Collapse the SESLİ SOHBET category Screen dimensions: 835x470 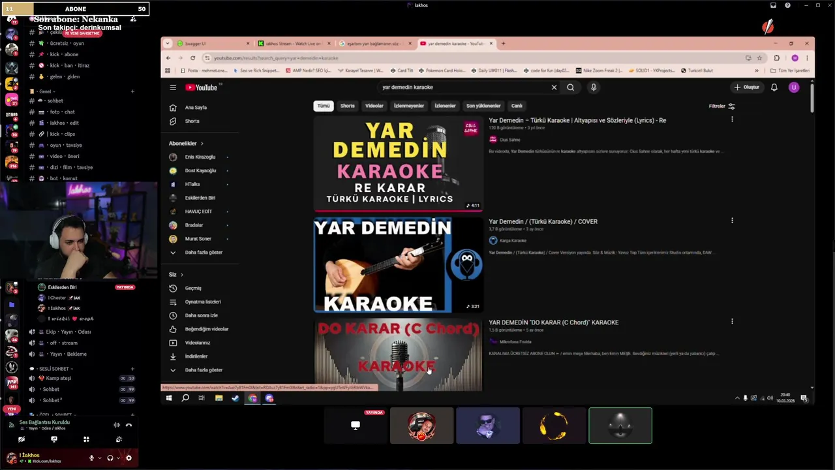[x=53, y=369]
